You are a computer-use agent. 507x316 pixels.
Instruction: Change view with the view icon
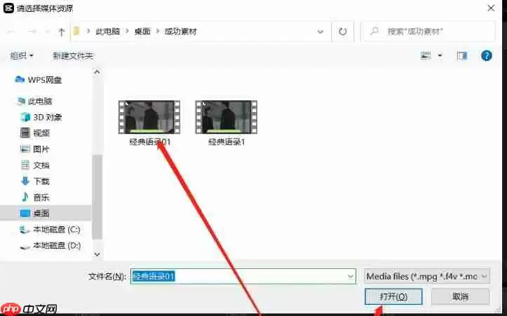click(x=426, y=56)
